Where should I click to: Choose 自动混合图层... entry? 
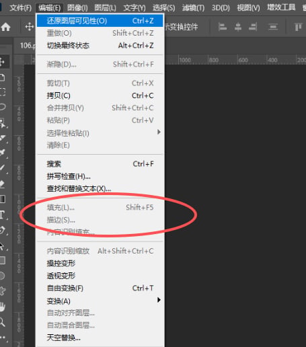[100, 325]
